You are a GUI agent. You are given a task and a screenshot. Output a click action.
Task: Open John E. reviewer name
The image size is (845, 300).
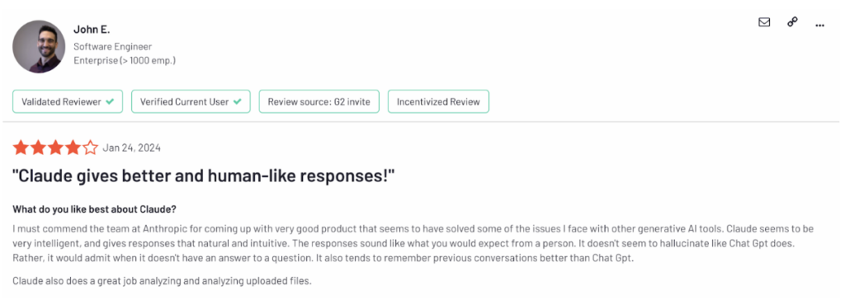click(92, 30)
